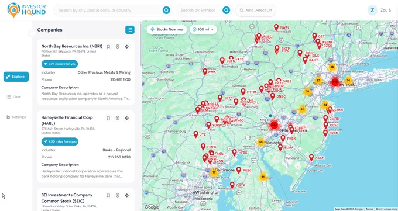Toggle the Auto Detect Off button

[256, 10]
